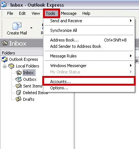
Task: Click the Create Mail button label
Action: 17,33
